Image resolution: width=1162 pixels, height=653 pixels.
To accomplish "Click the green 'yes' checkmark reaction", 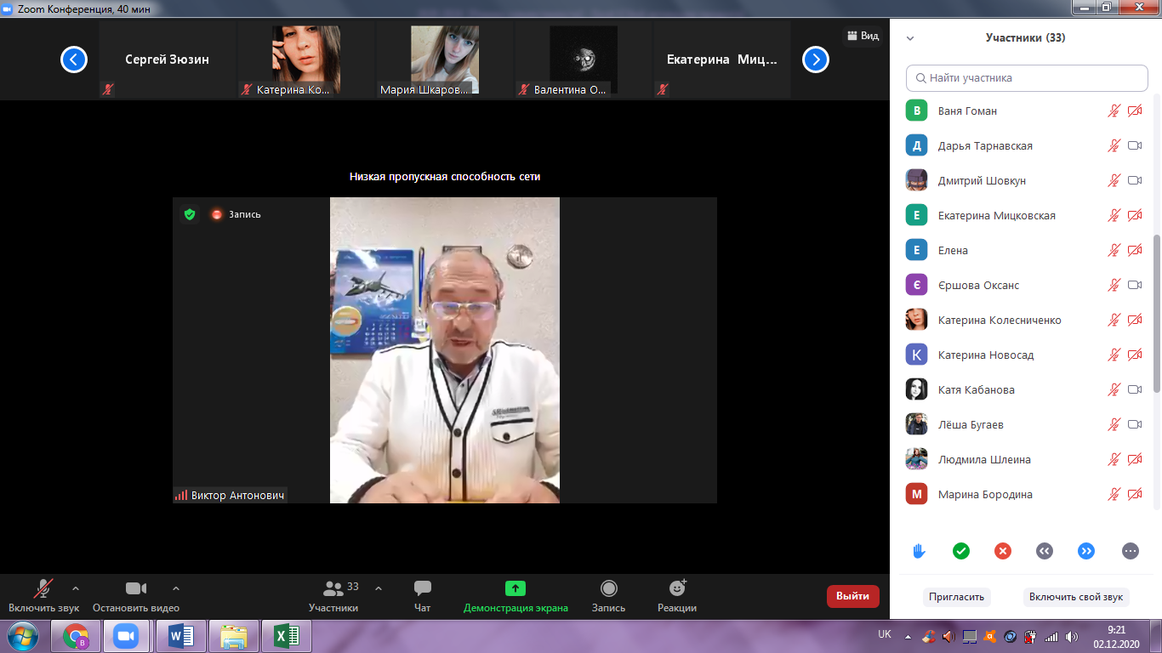I will (x=961, y=551).
